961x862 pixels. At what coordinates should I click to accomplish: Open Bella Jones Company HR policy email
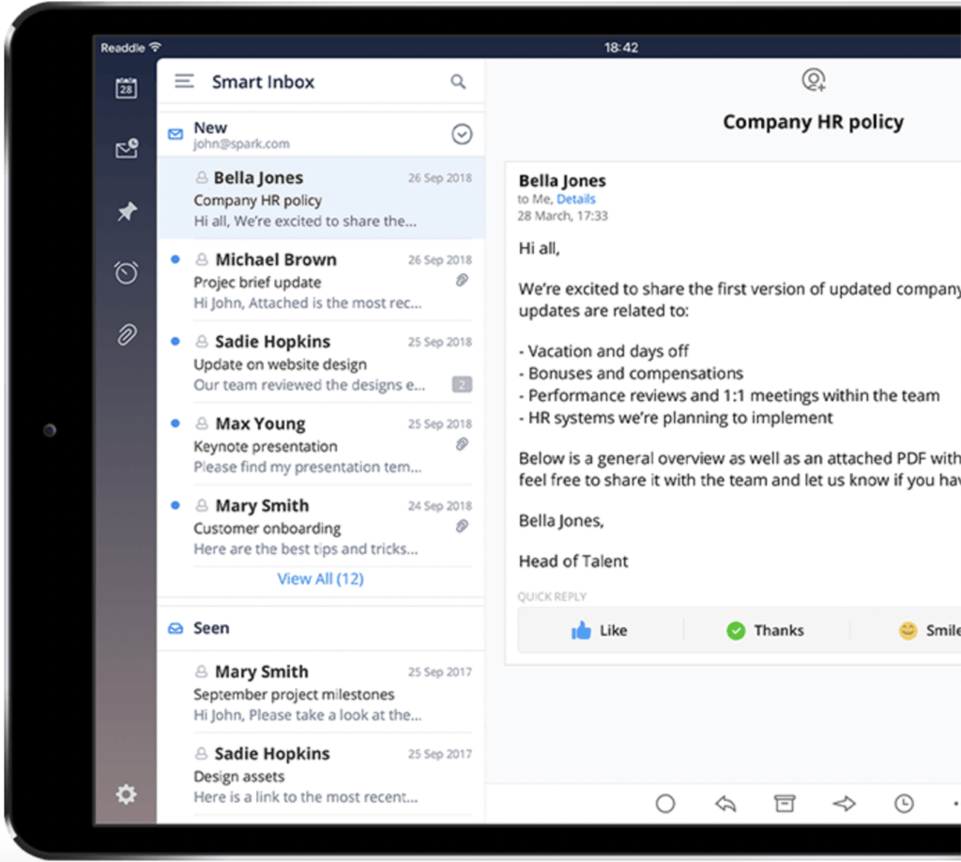tap(321, 198)
